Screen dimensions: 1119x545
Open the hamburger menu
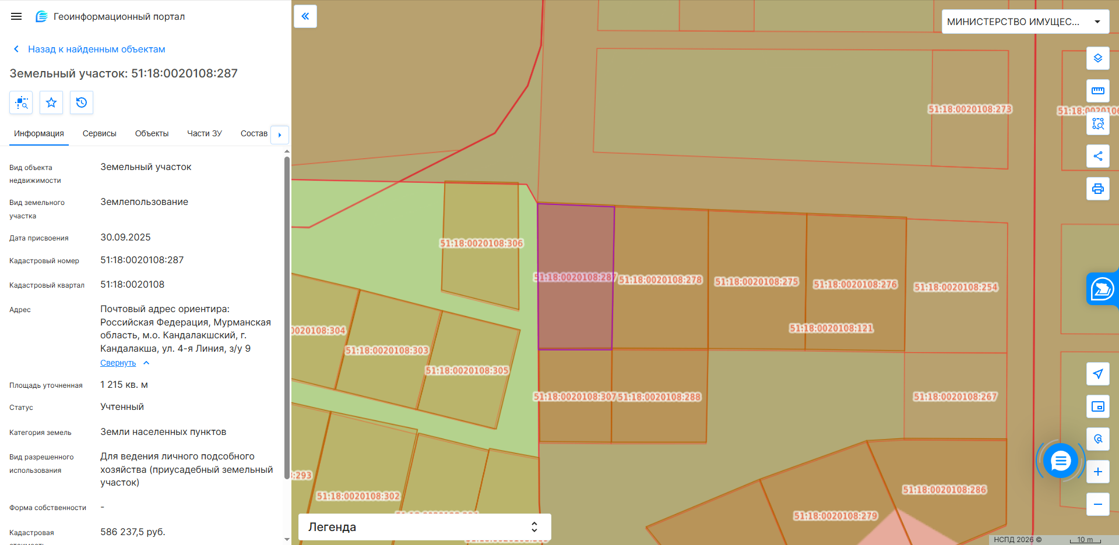pos(16,16)
